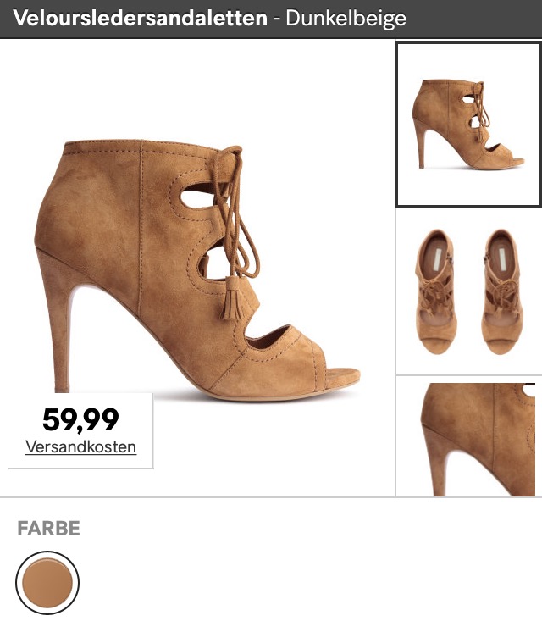Click the white price box under the shoe
This screenshot has height=621, width=542.
pyautogui.click(x=80, y=430)
